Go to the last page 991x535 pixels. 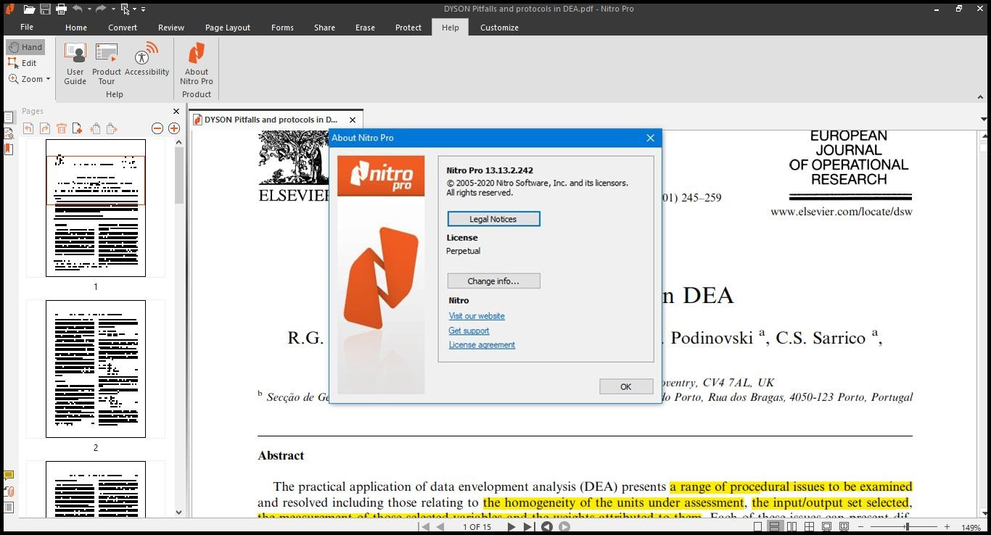click(x=528, y=527)
